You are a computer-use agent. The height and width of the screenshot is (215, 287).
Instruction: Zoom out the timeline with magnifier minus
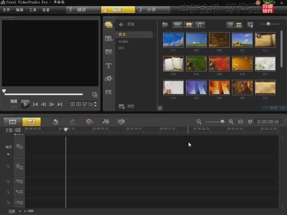pyautogui.click(x=199, y=122)
